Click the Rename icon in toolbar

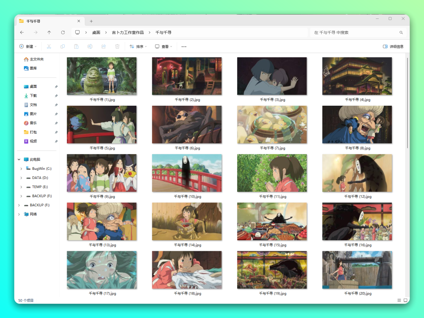pos(90,46)
